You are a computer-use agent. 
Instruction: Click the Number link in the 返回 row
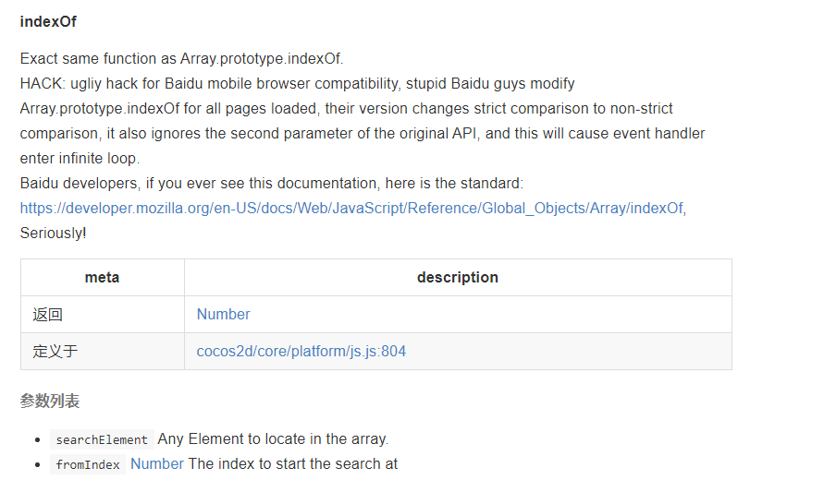[223, 315]
